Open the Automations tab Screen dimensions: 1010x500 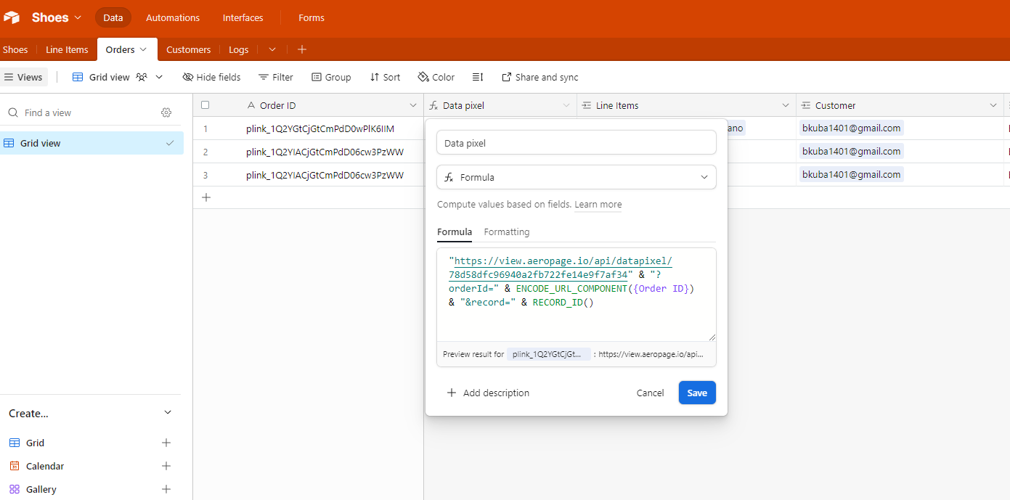point(173,17)
